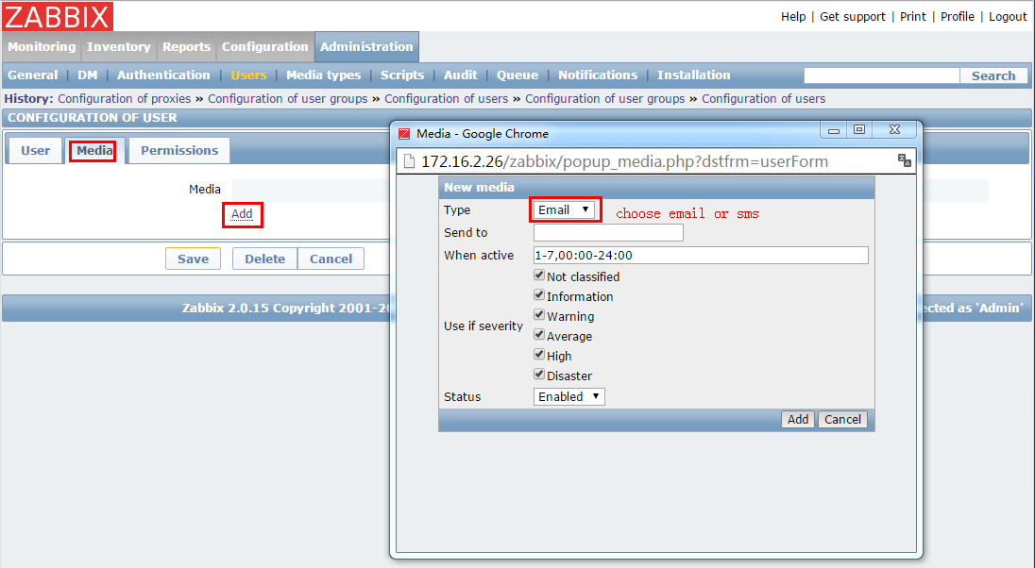Maximize the Media popup window

858,130
